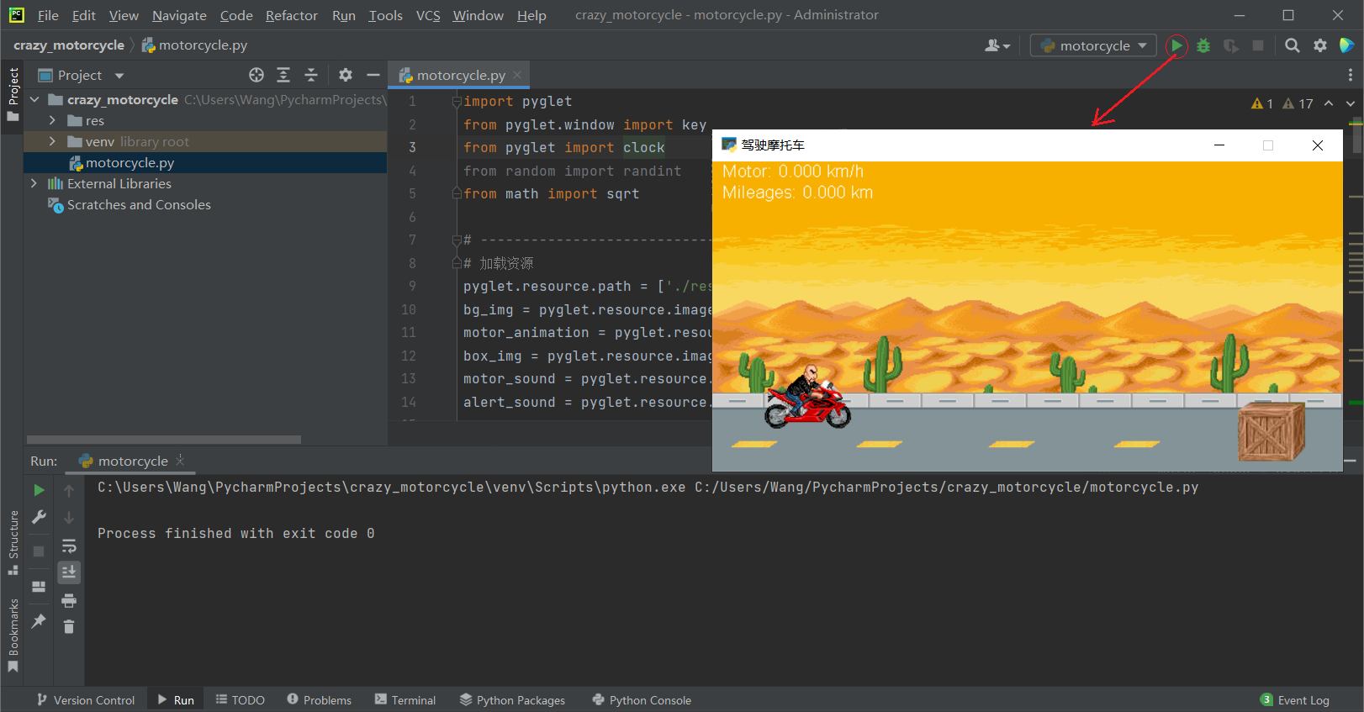Stop process square in Run panel

coord(39,551)
